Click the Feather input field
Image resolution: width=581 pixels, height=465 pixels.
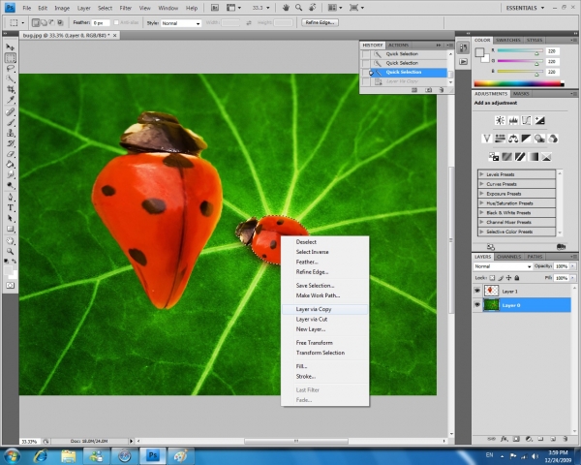coord(101,23)
